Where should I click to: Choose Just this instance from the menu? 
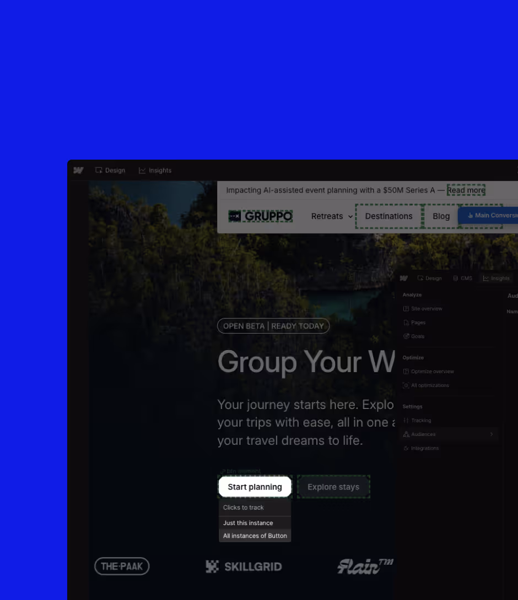255,523
